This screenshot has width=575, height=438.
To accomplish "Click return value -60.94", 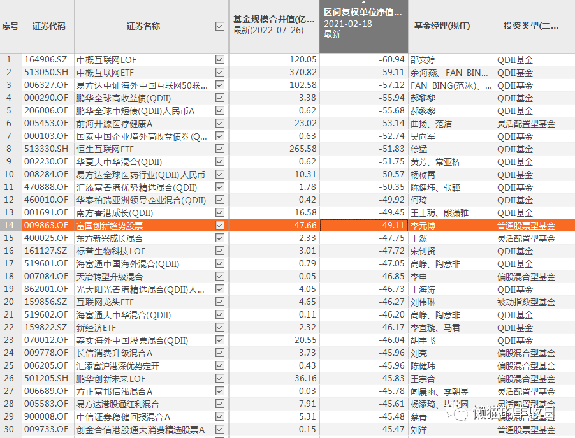I will 391,59.
